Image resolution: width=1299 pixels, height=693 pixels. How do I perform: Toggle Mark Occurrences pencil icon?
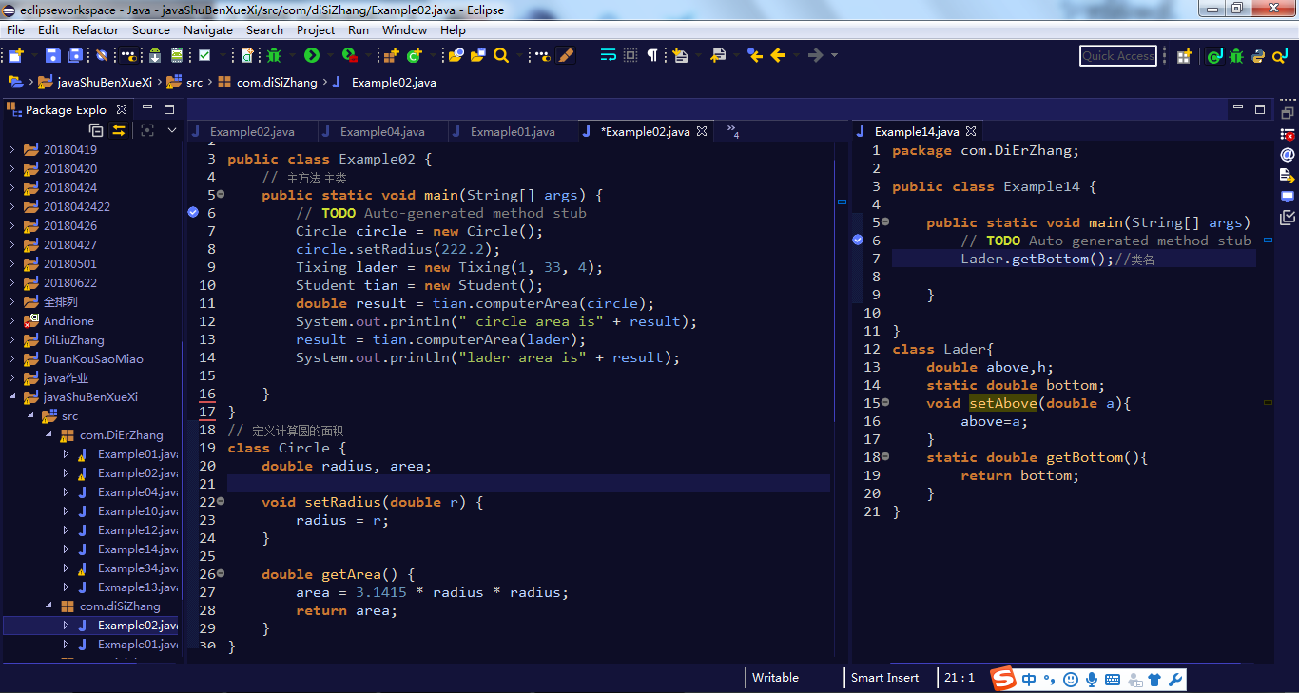tap(566, 55)
